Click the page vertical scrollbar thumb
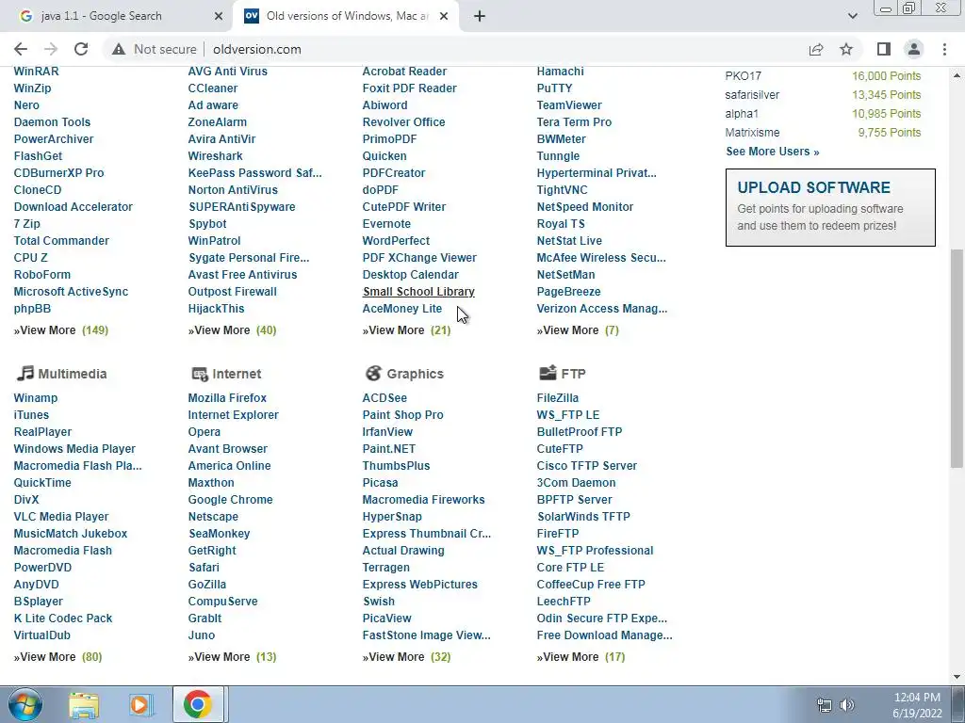The image size is (965, 723). click(957, 358)
